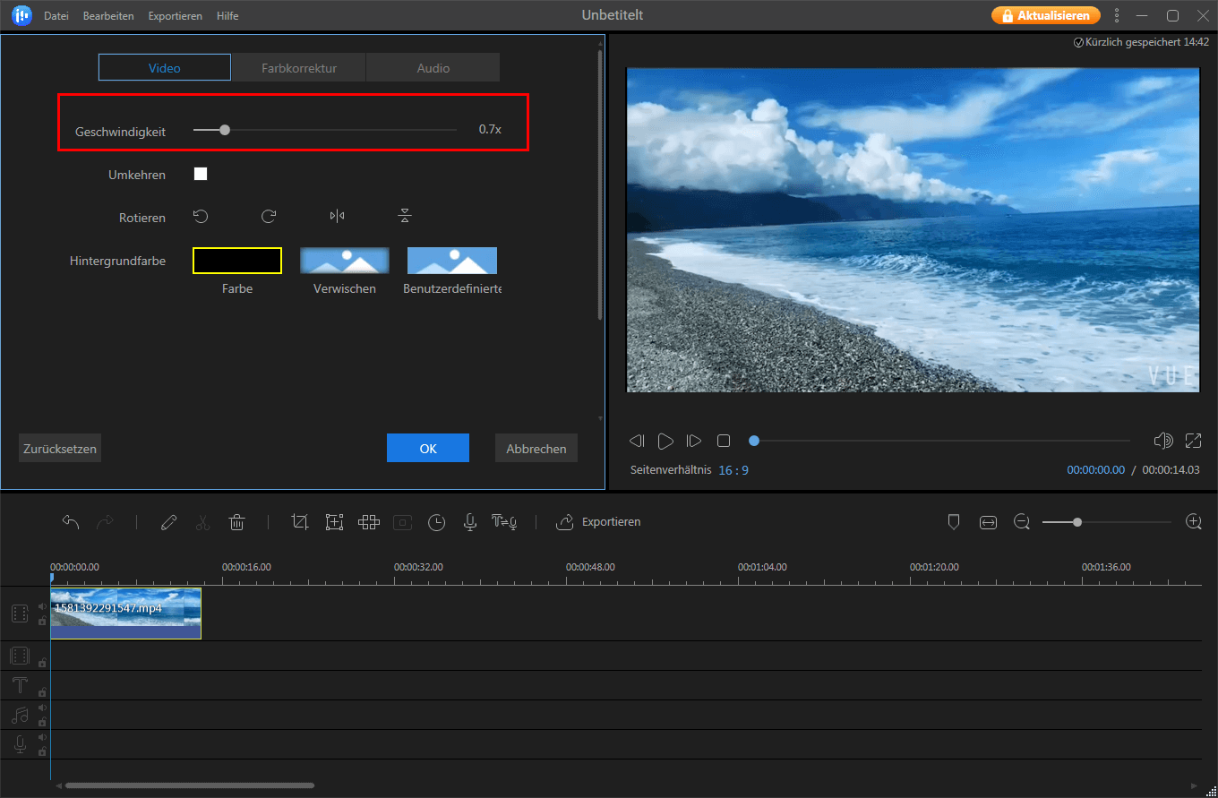Viewport: 1218px width, 798px height.
Task: Click Zurücksetzen to reset video settings
Action: tap(59, 447)
